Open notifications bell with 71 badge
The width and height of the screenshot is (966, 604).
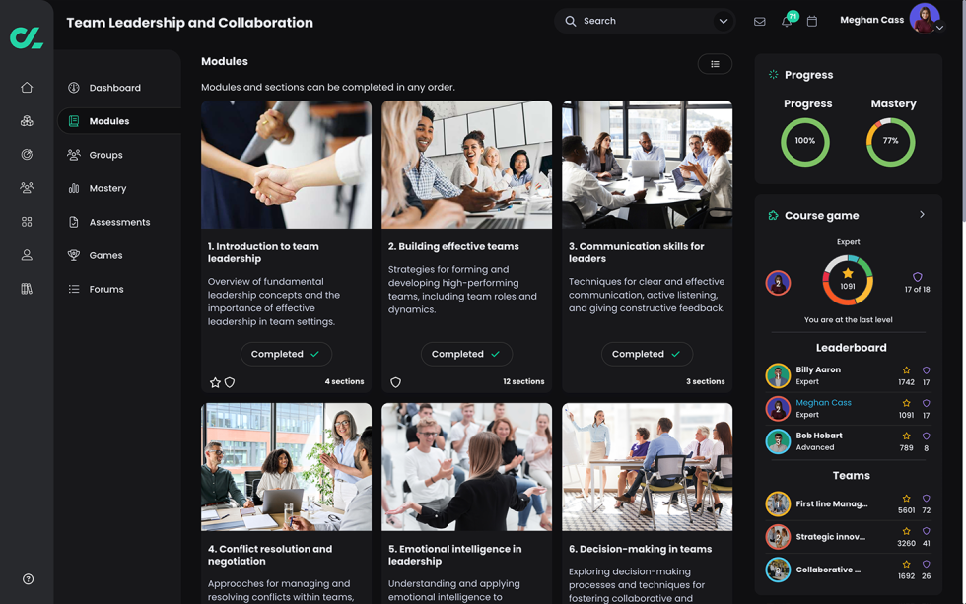tap(787, 21)
